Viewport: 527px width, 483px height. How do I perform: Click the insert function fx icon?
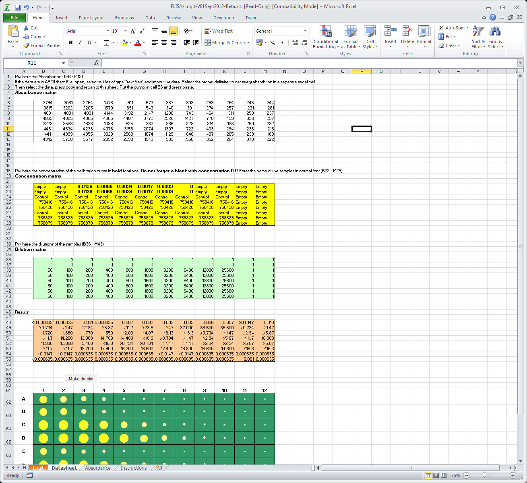pos(97,63)
